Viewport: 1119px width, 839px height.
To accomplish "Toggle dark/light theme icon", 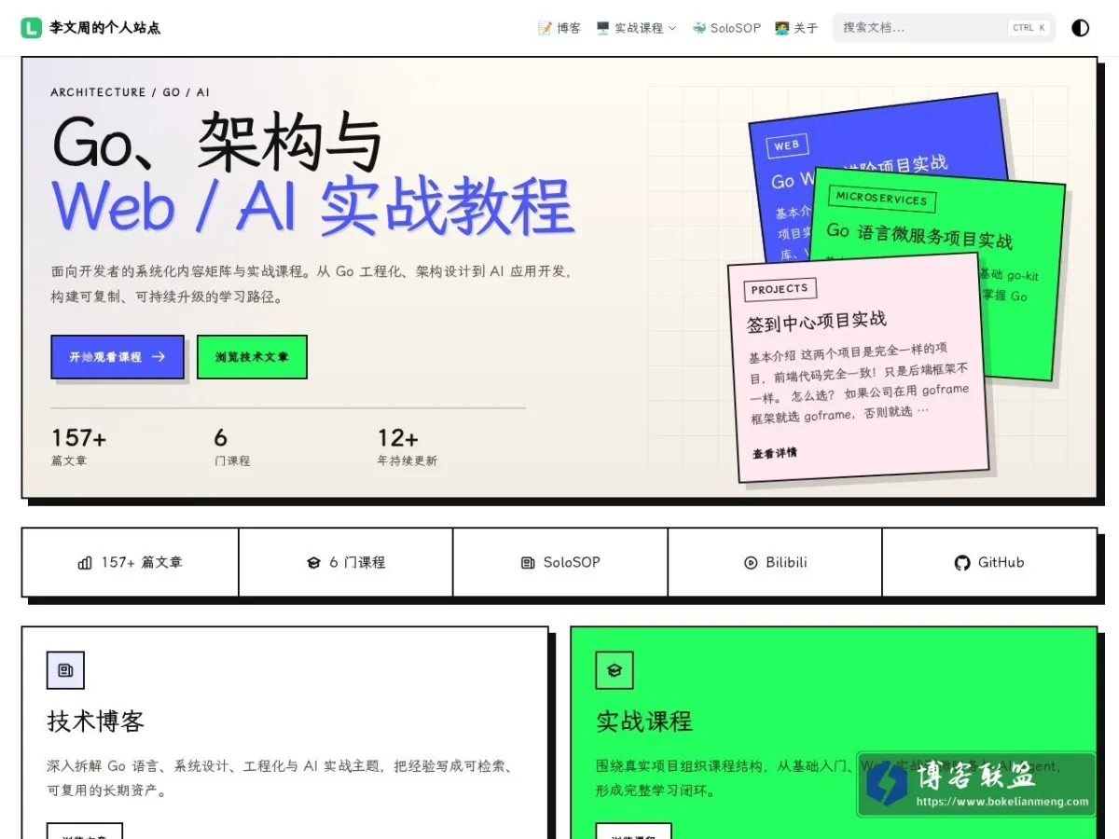I will tap(1080, 28).
